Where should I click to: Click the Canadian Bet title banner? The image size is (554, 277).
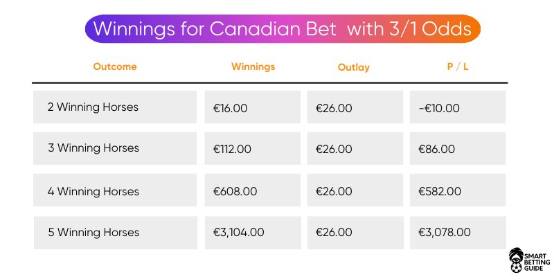(283, 28)
